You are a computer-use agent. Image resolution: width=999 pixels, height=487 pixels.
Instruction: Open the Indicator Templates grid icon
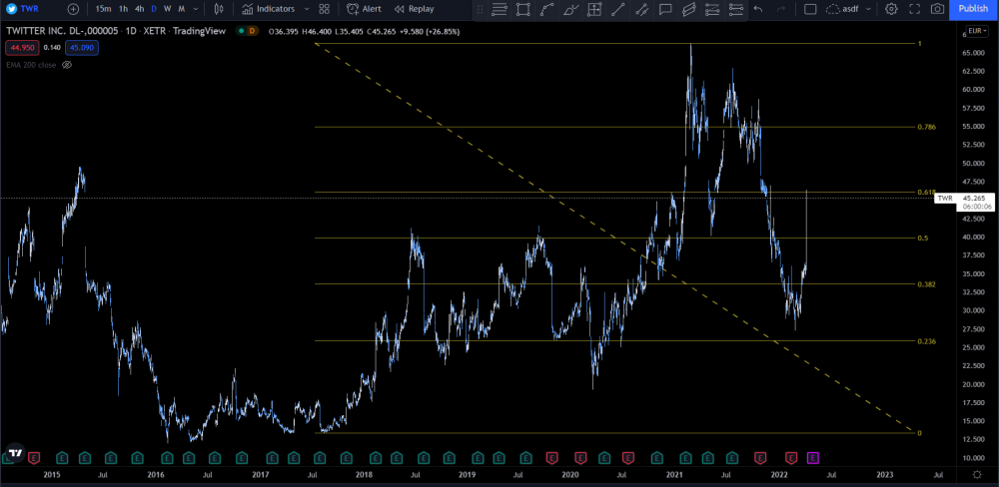click(325, 9)
